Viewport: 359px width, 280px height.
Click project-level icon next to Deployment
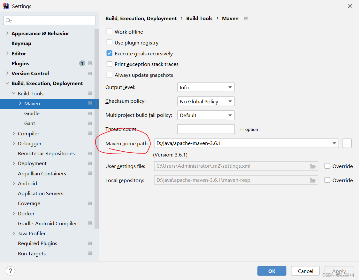tap(90, 163)
